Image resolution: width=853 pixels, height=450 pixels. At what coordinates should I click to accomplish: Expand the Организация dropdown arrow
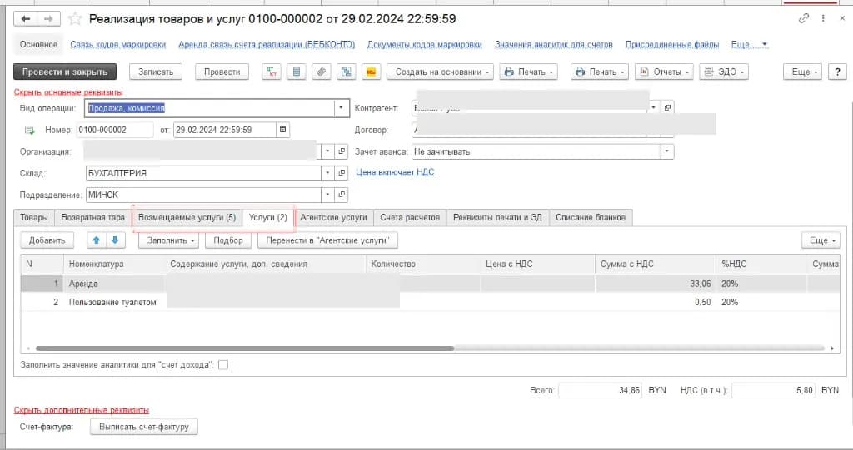[327, 151]
